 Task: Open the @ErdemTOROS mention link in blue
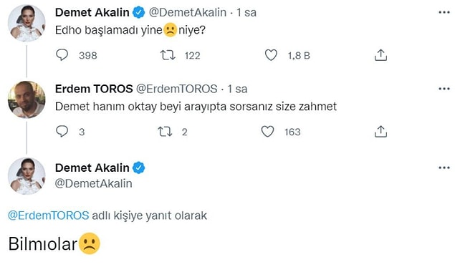click(49, 215)
